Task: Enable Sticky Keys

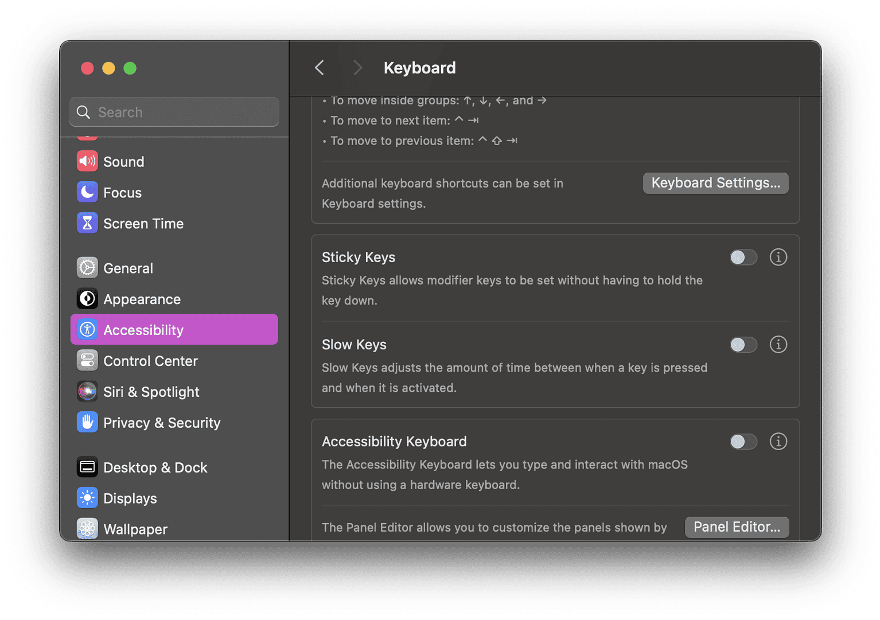Action: [743, 258]
